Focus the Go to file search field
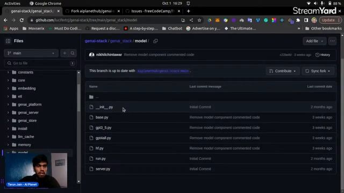This screenshot has width=344, height=193. coord(40,63)
